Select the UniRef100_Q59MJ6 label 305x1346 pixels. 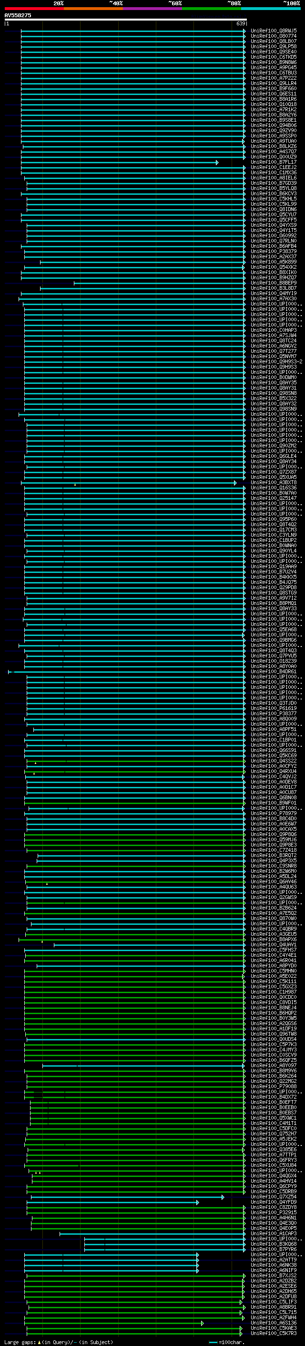coord(274,839)
